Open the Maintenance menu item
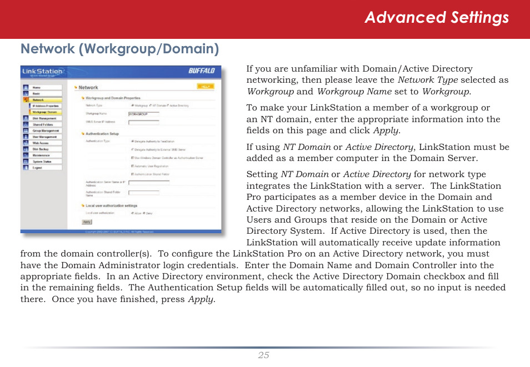The width and height of the screenshot is (530, 367). click(46, 155)
